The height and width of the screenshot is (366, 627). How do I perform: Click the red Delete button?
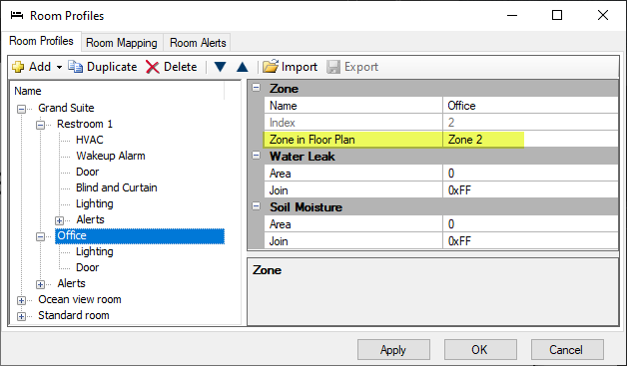click(x=171, y=67)
